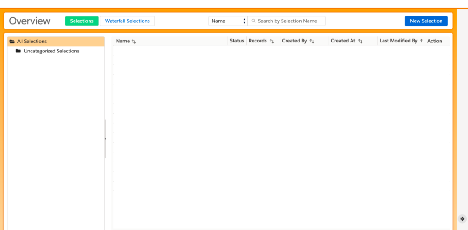Screen dimensions: 468x230
Task: Click the New Selection button
Action: (x=426, y=21)
